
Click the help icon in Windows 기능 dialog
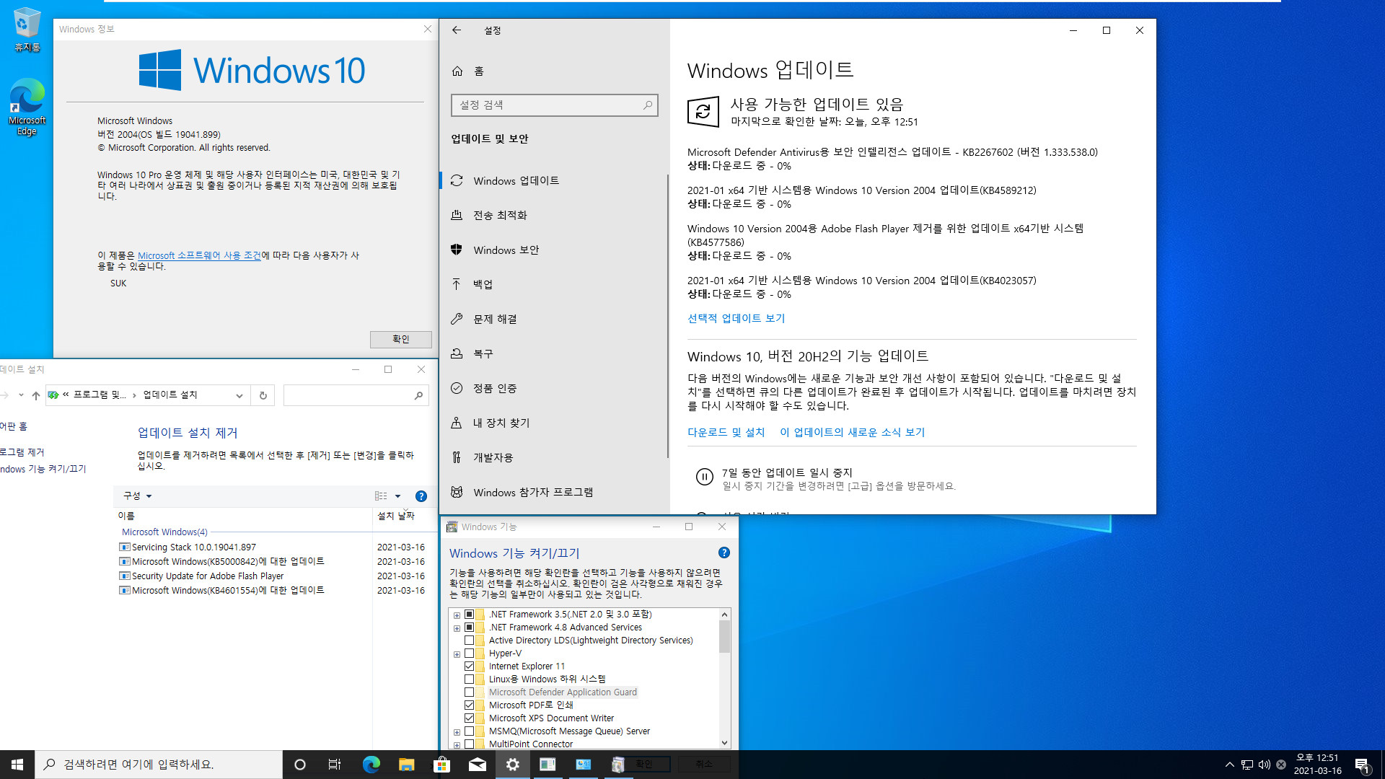coord(724,553)
